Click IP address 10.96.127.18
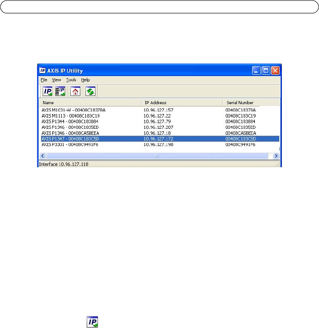Screen dimensions: 319x328 click(x=157, y=133)
